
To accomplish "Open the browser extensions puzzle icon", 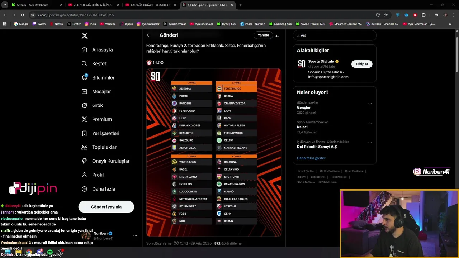I will click(424, 15).
